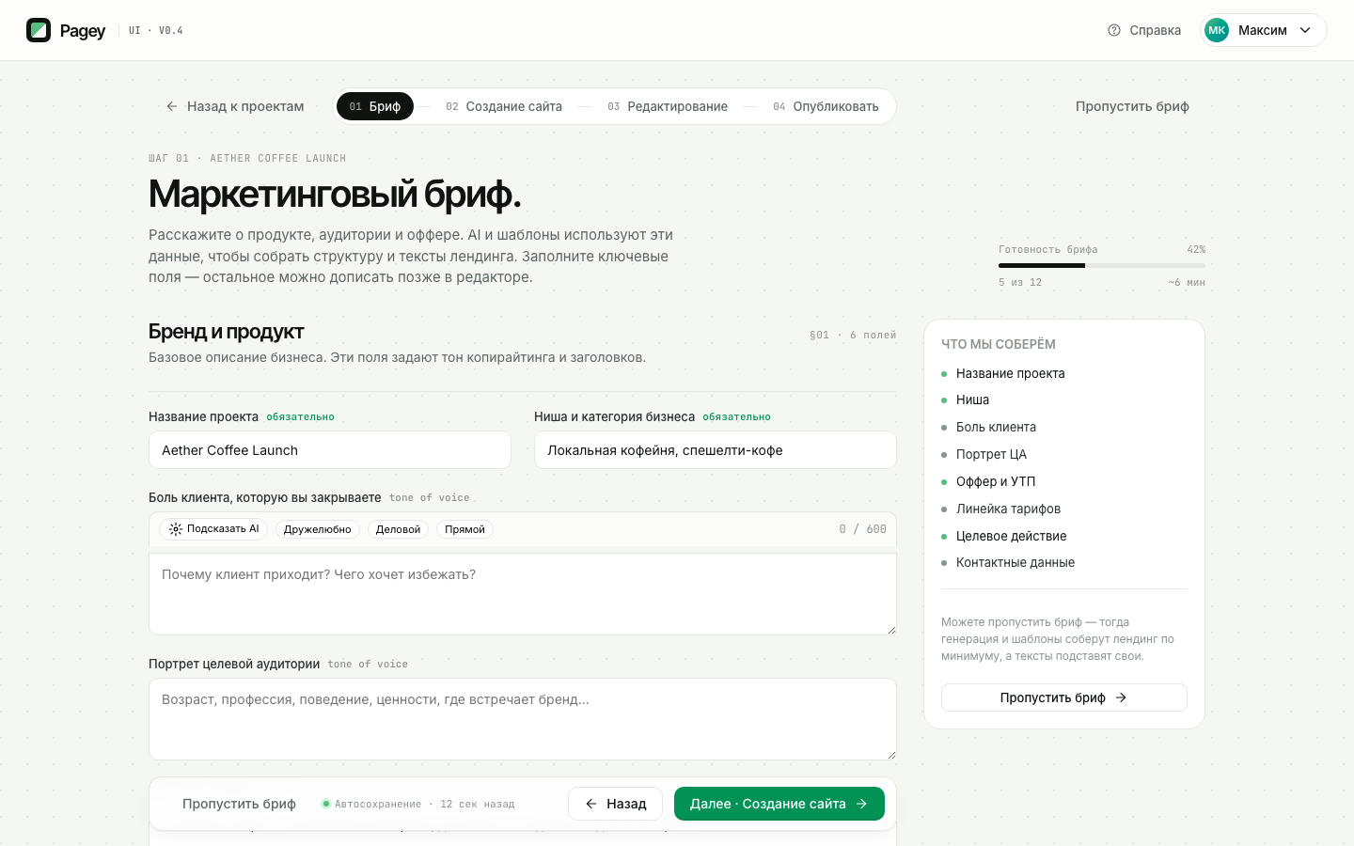The image size is (1354, 846).
Task: Switch to 04 Опубликовать step
Action: click(826, 106)
